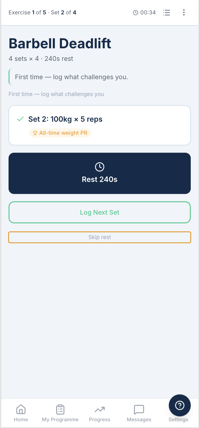Image resolution: width=199 pixels, height=428 pixels.
Task: Click the timer reading 00:34
Action: pyautogui.click(x=148, y=13)
